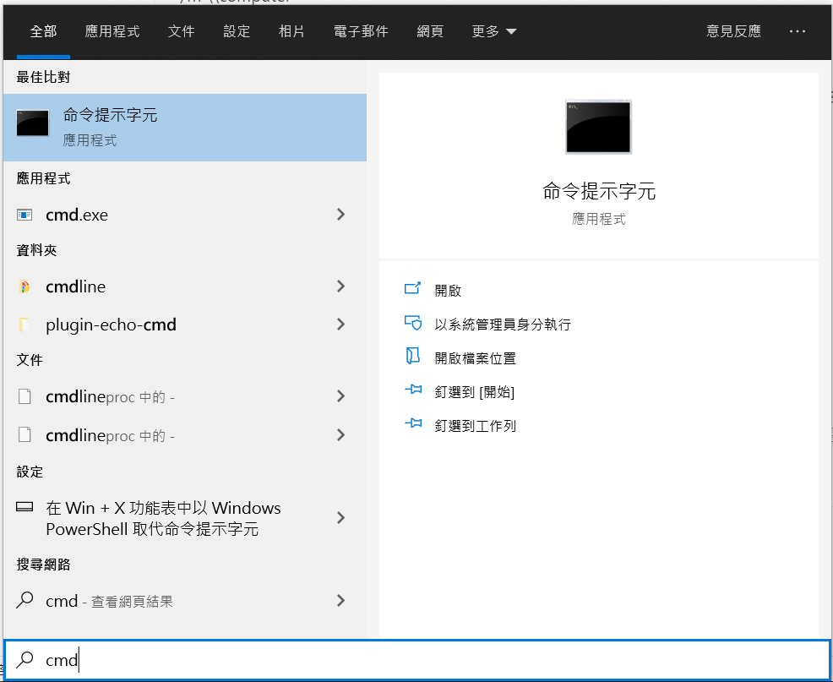Open the plugin-echo-cmd folder result
Viewport: 833px width, 682px height.
tap(185, 325)
